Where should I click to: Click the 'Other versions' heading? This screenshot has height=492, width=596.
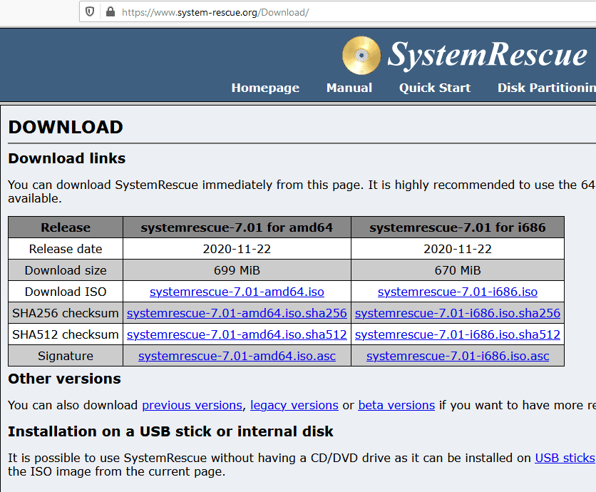click(x=64, y=379)
